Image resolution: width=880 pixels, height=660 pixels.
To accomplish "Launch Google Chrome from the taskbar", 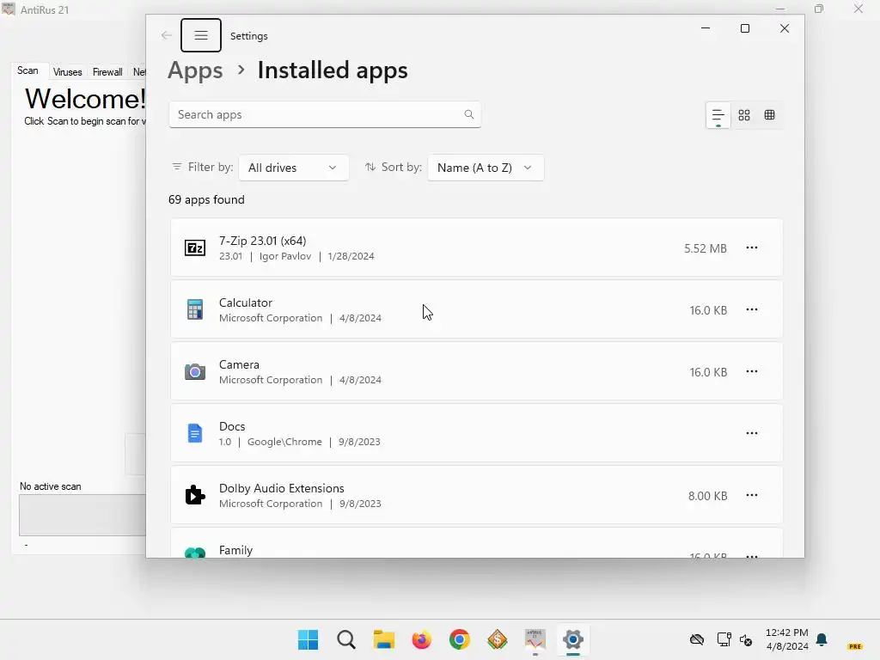I will tap(460, 639).
